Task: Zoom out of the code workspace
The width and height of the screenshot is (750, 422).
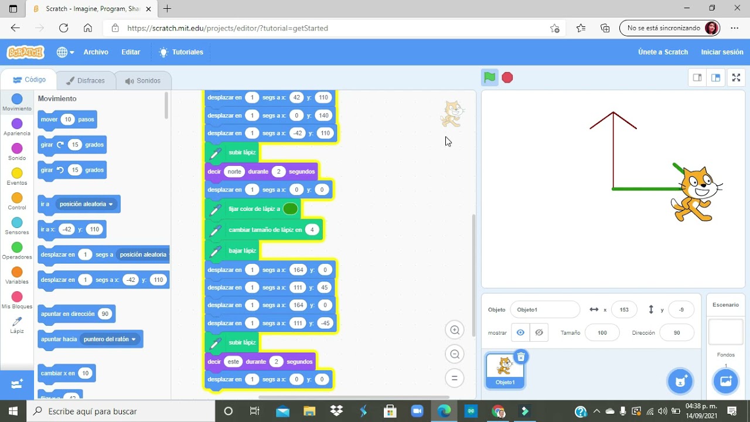Action: [454, 354]
